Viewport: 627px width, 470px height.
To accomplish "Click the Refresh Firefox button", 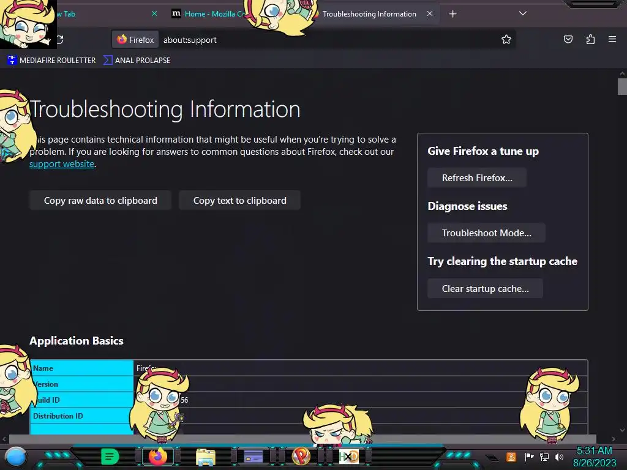I will [476, 178].
